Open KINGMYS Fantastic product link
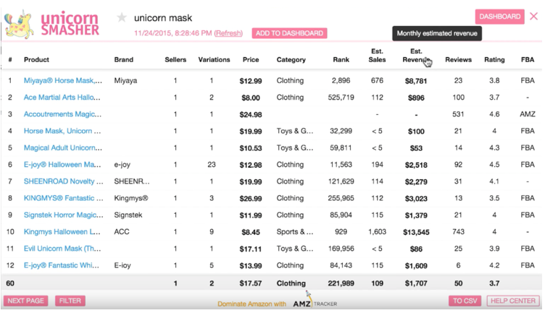 coord(62,198)
